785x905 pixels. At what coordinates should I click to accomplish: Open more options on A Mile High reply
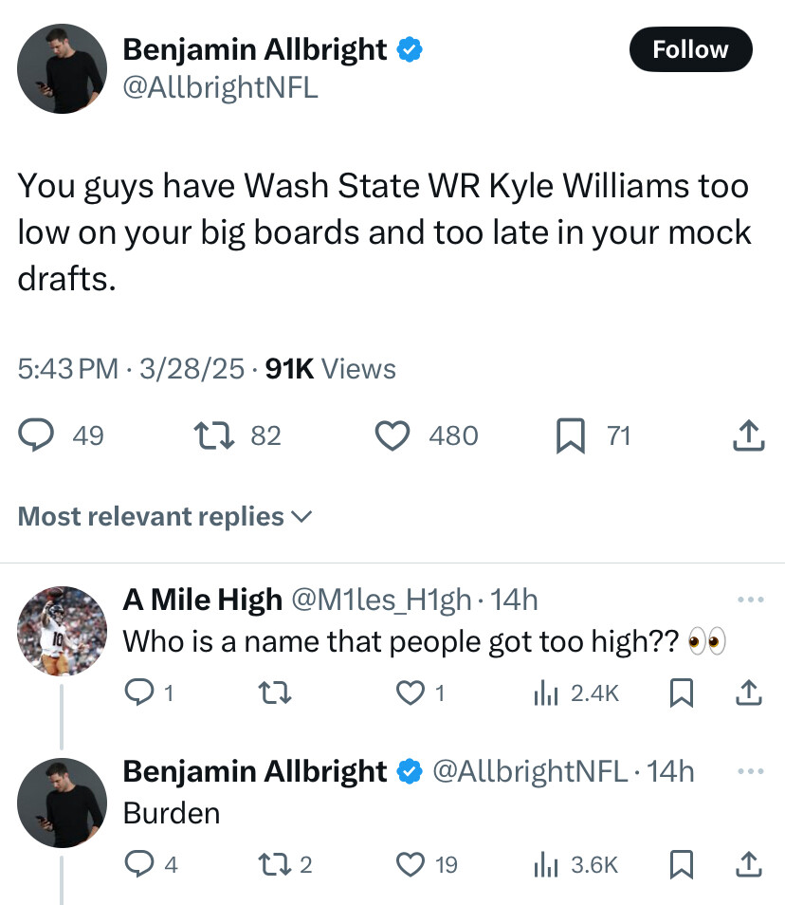(x=749, y=600)
